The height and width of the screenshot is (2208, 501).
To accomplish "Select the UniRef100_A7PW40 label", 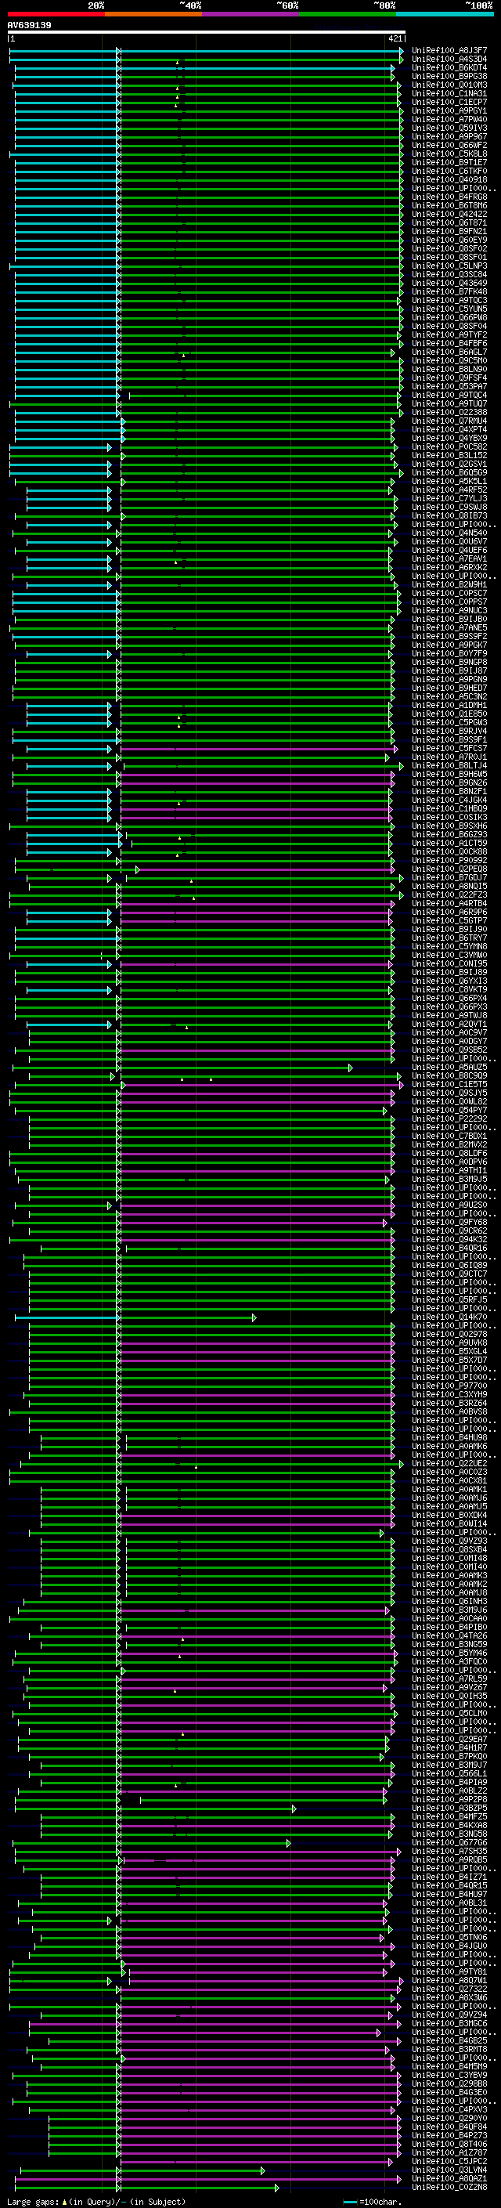I will click(x=449, y=119).
